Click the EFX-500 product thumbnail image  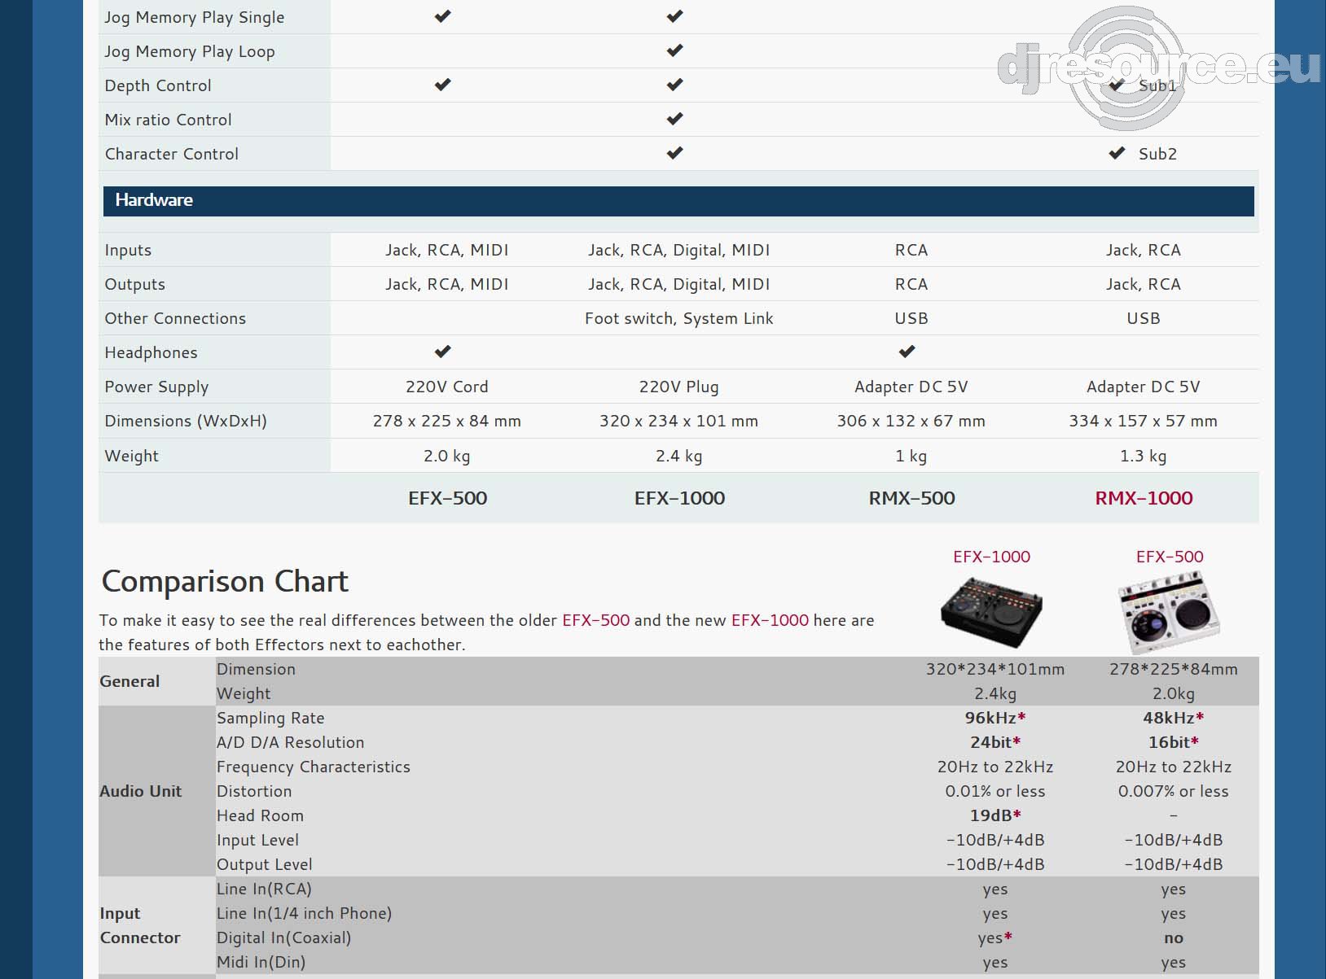(1169, 613)
